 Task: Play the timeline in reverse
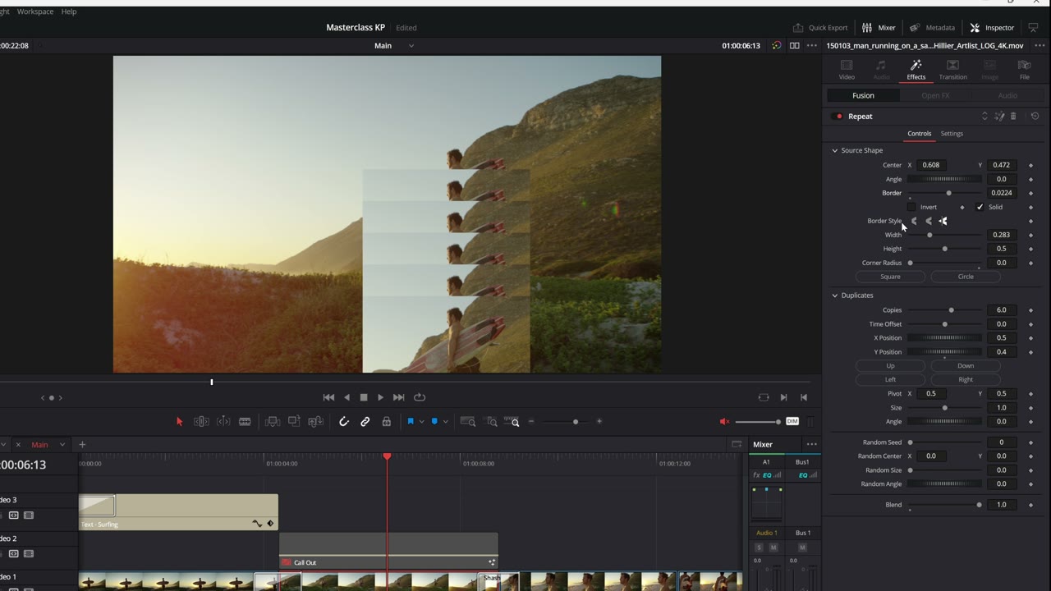coord(347,397)
